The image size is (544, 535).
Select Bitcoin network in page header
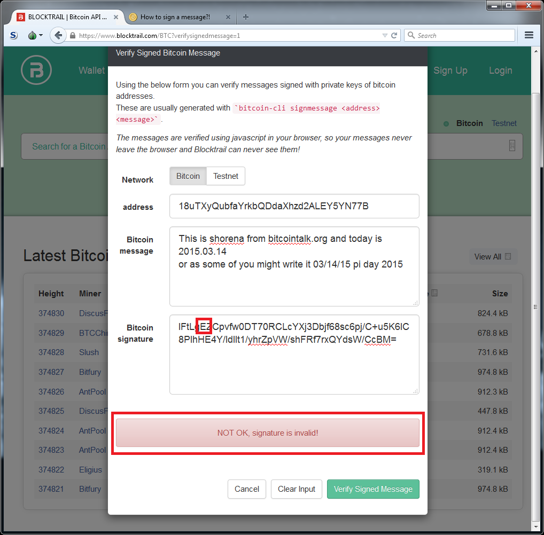point(469,123)
